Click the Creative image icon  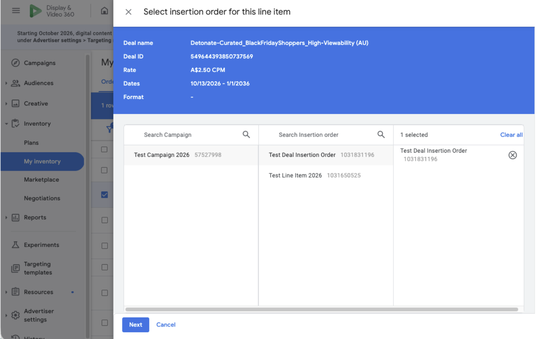tap(16, 104)
